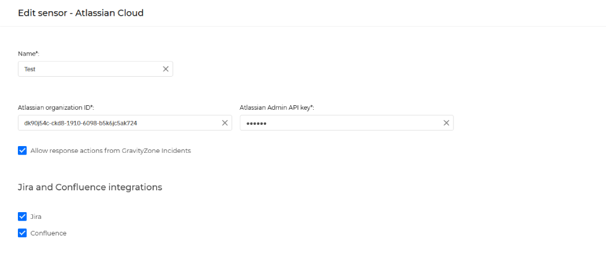Click the 'Jira and Confluence integrations' heading

tap(90, 188)
